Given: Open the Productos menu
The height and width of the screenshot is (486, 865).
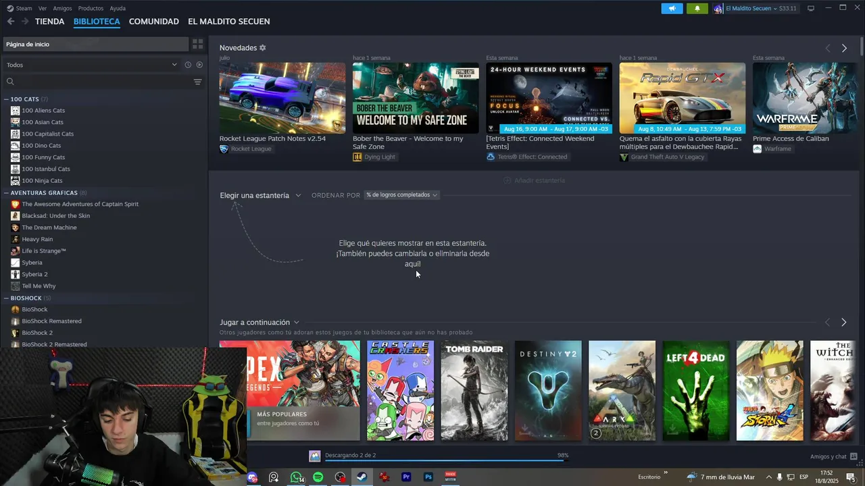Looking at the screenshot, I should click(91, 8).
